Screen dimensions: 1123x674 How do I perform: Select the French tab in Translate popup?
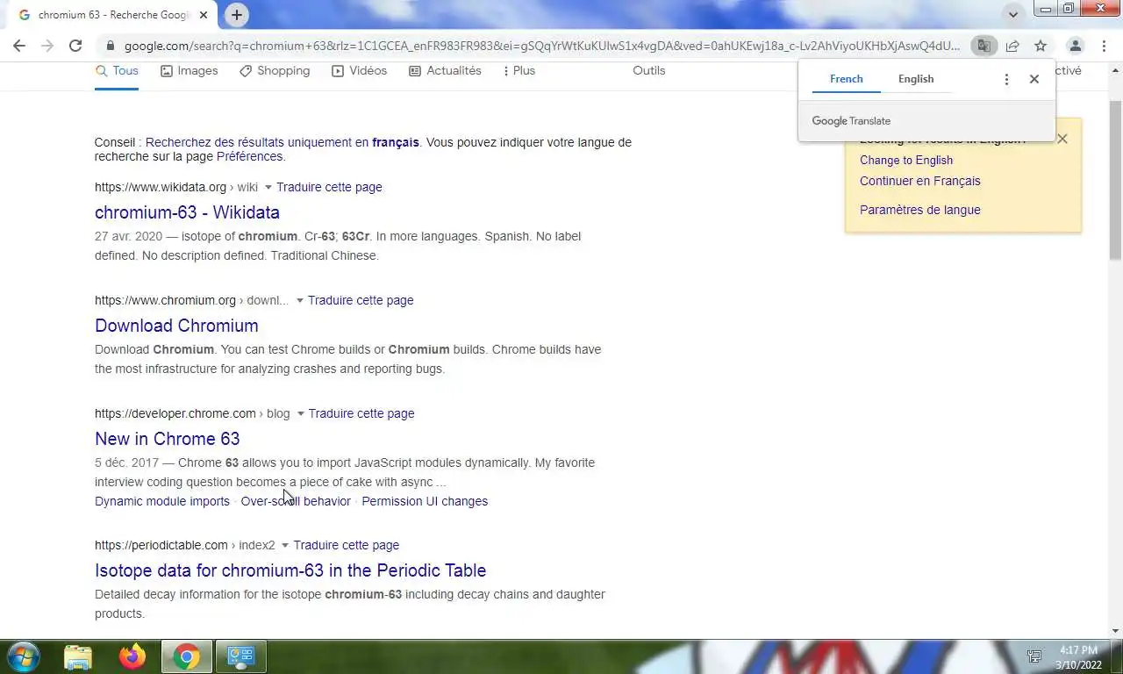pos(847,79)
